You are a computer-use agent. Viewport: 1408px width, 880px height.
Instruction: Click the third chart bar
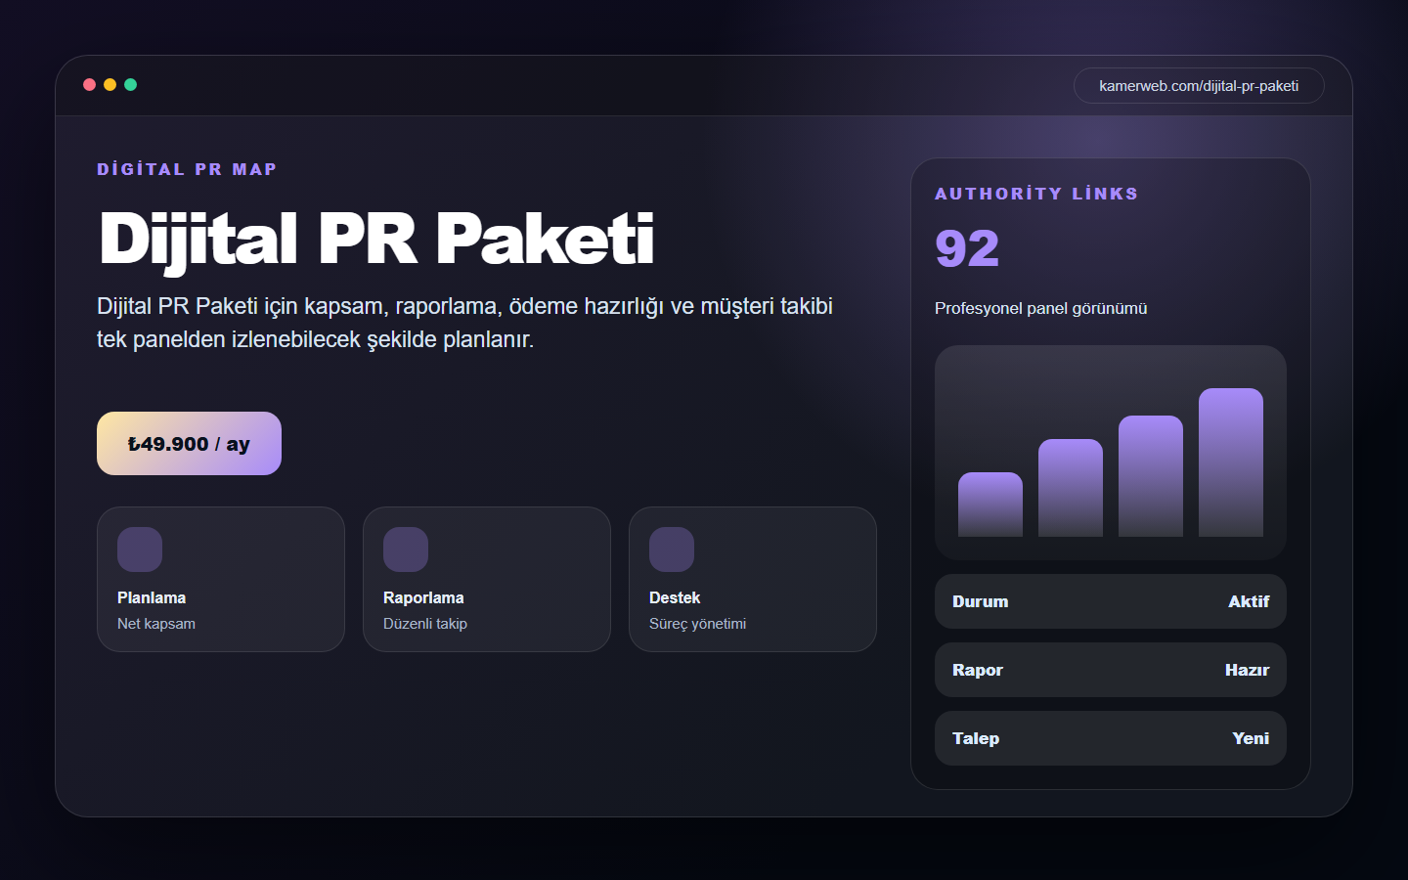1151,476
